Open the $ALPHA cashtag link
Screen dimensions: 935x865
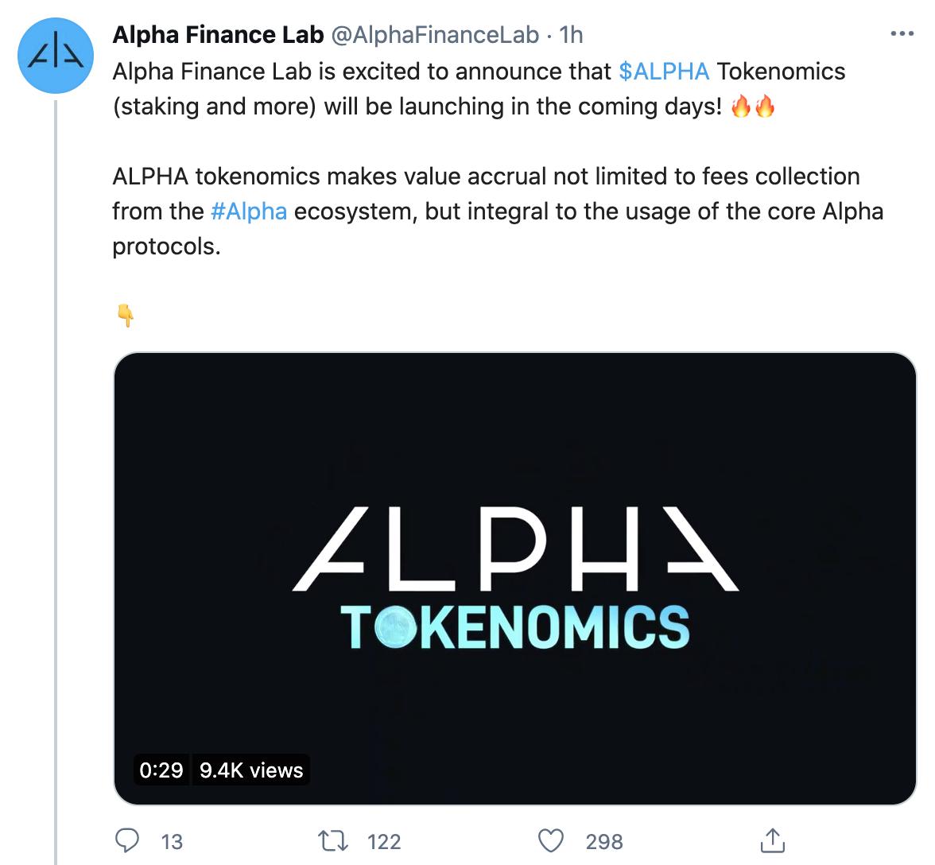point(663,71)
